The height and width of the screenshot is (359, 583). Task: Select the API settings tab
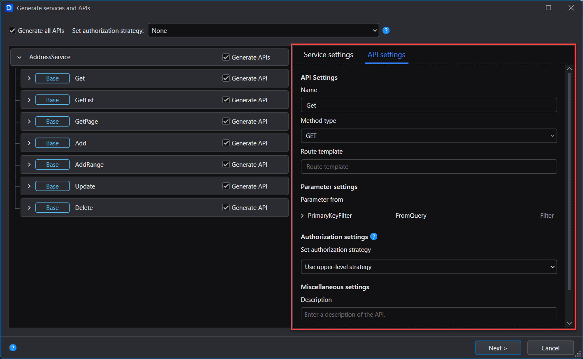tap(386, 55)
